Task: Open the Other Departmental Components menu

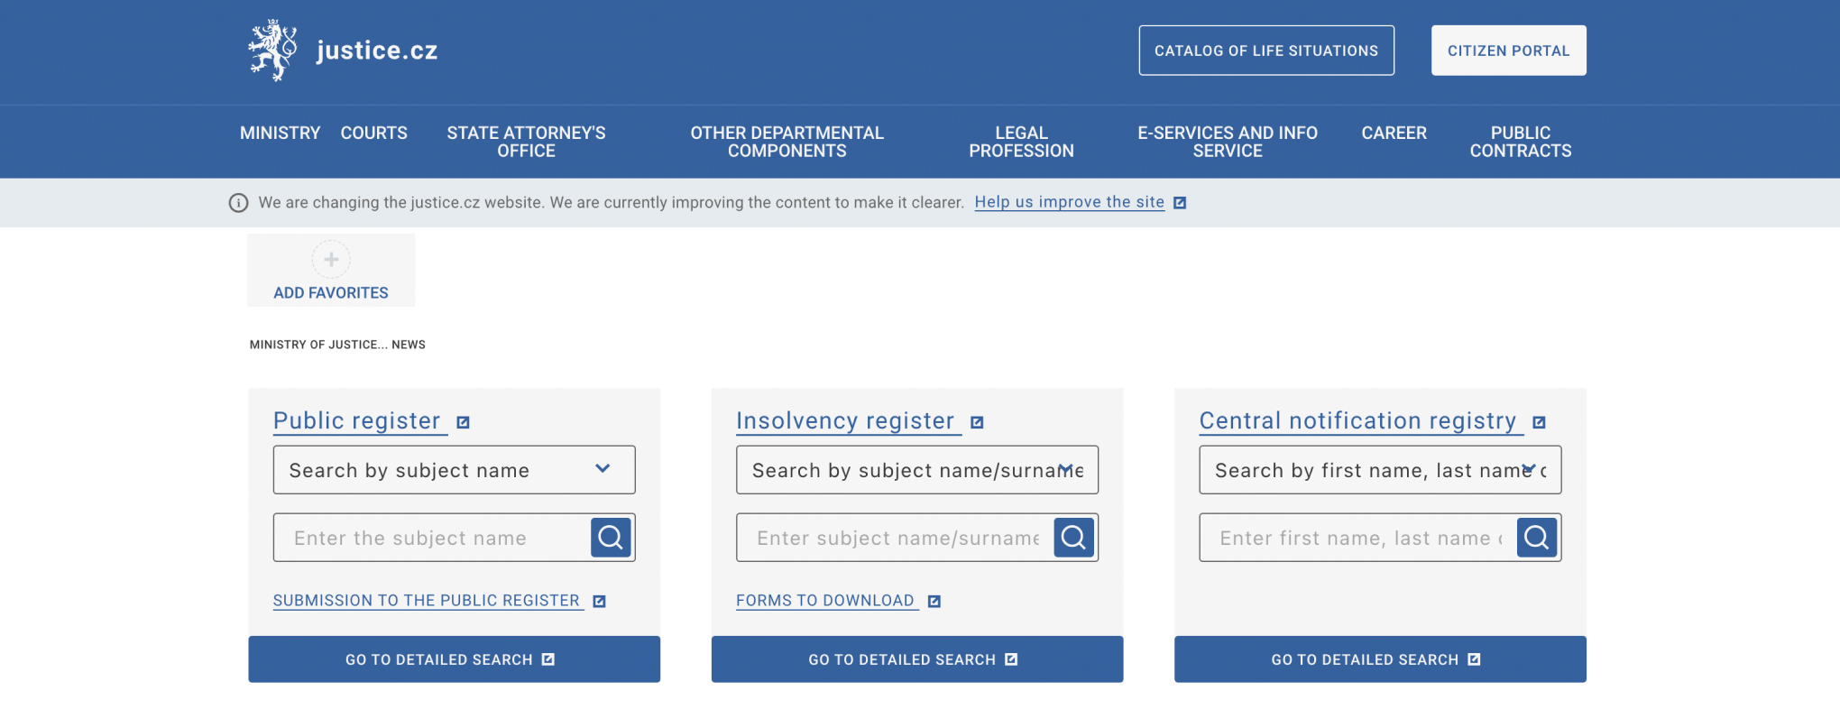Action: pyautogui.click(x=787, y=142)
